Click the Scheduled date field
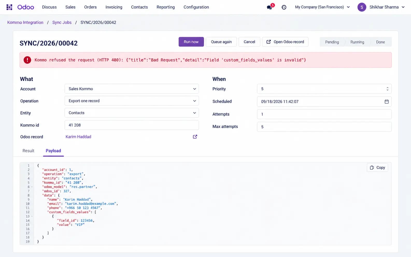The height and width of the screenshot is (257, 411). [324, 102]
